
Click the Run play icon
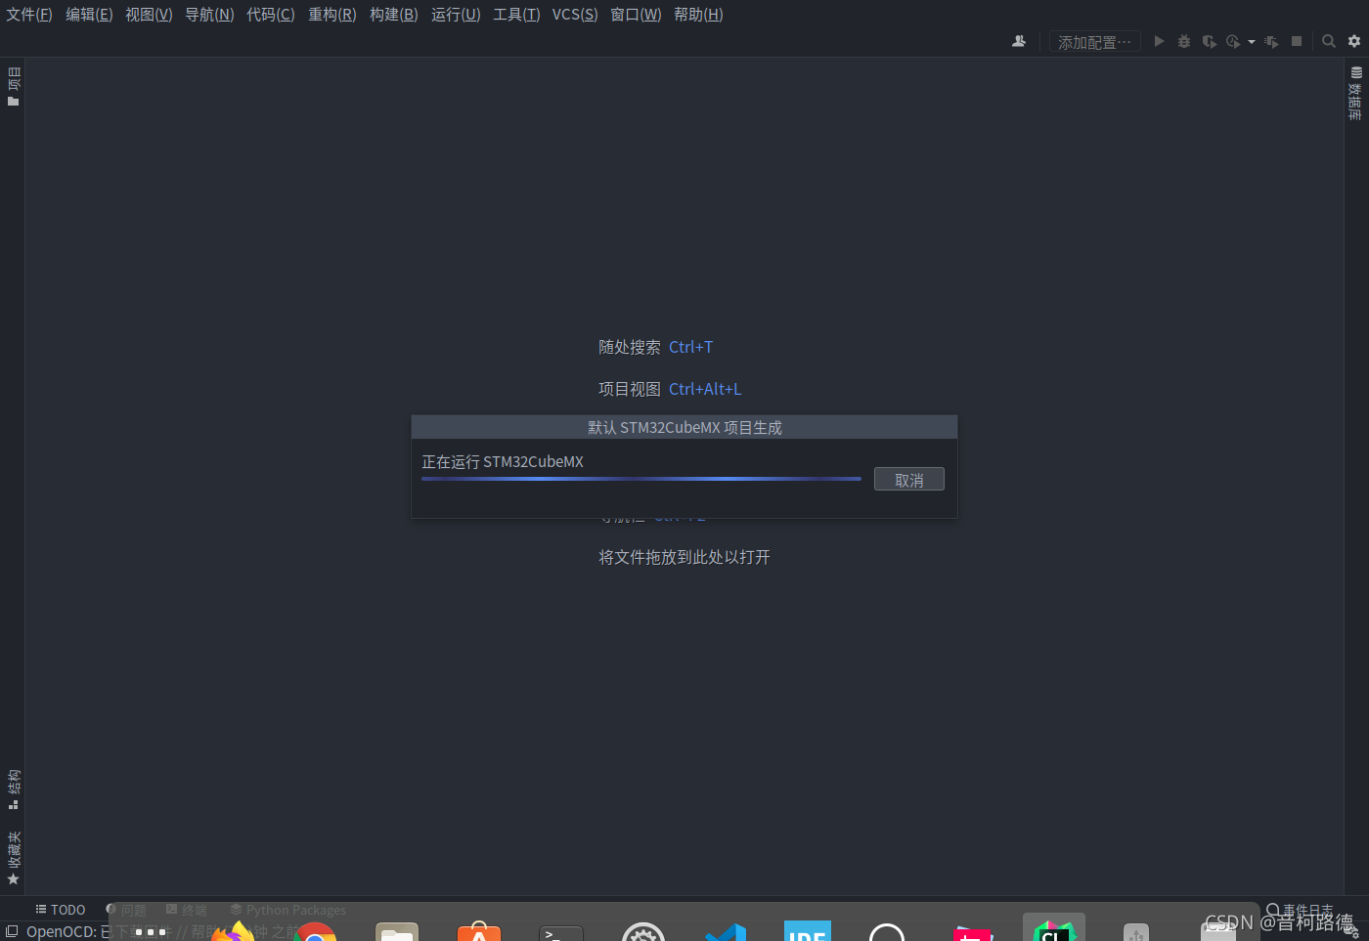(1159, 41)
